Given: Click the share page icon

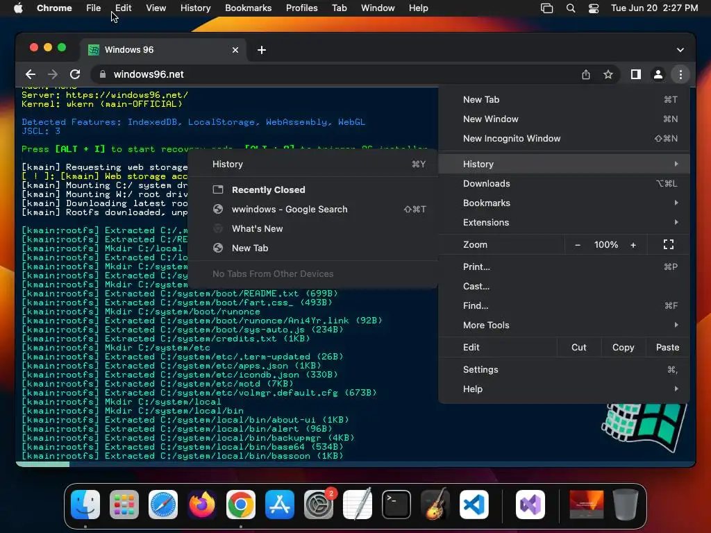Looking at the screenshot, I should [x=586, y=74].
